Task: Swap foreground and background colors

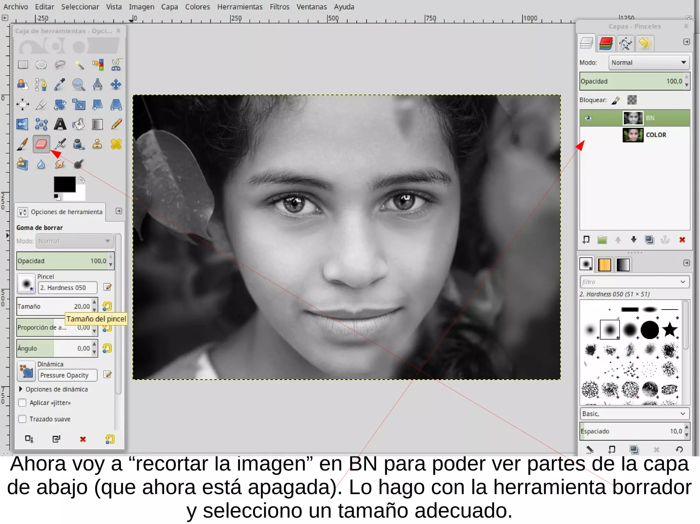Action: click(82, 180)
